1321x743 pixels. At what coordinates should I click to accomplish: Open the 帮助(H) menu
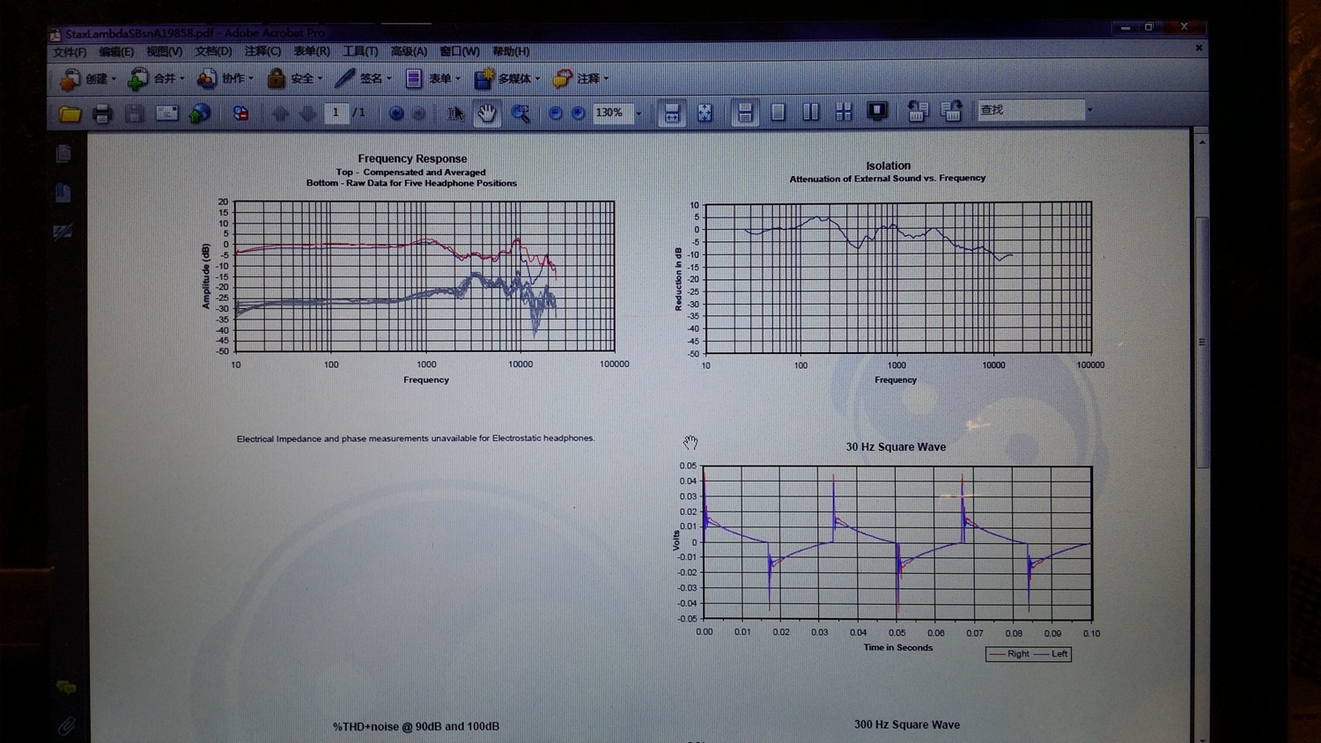[511, 52]
